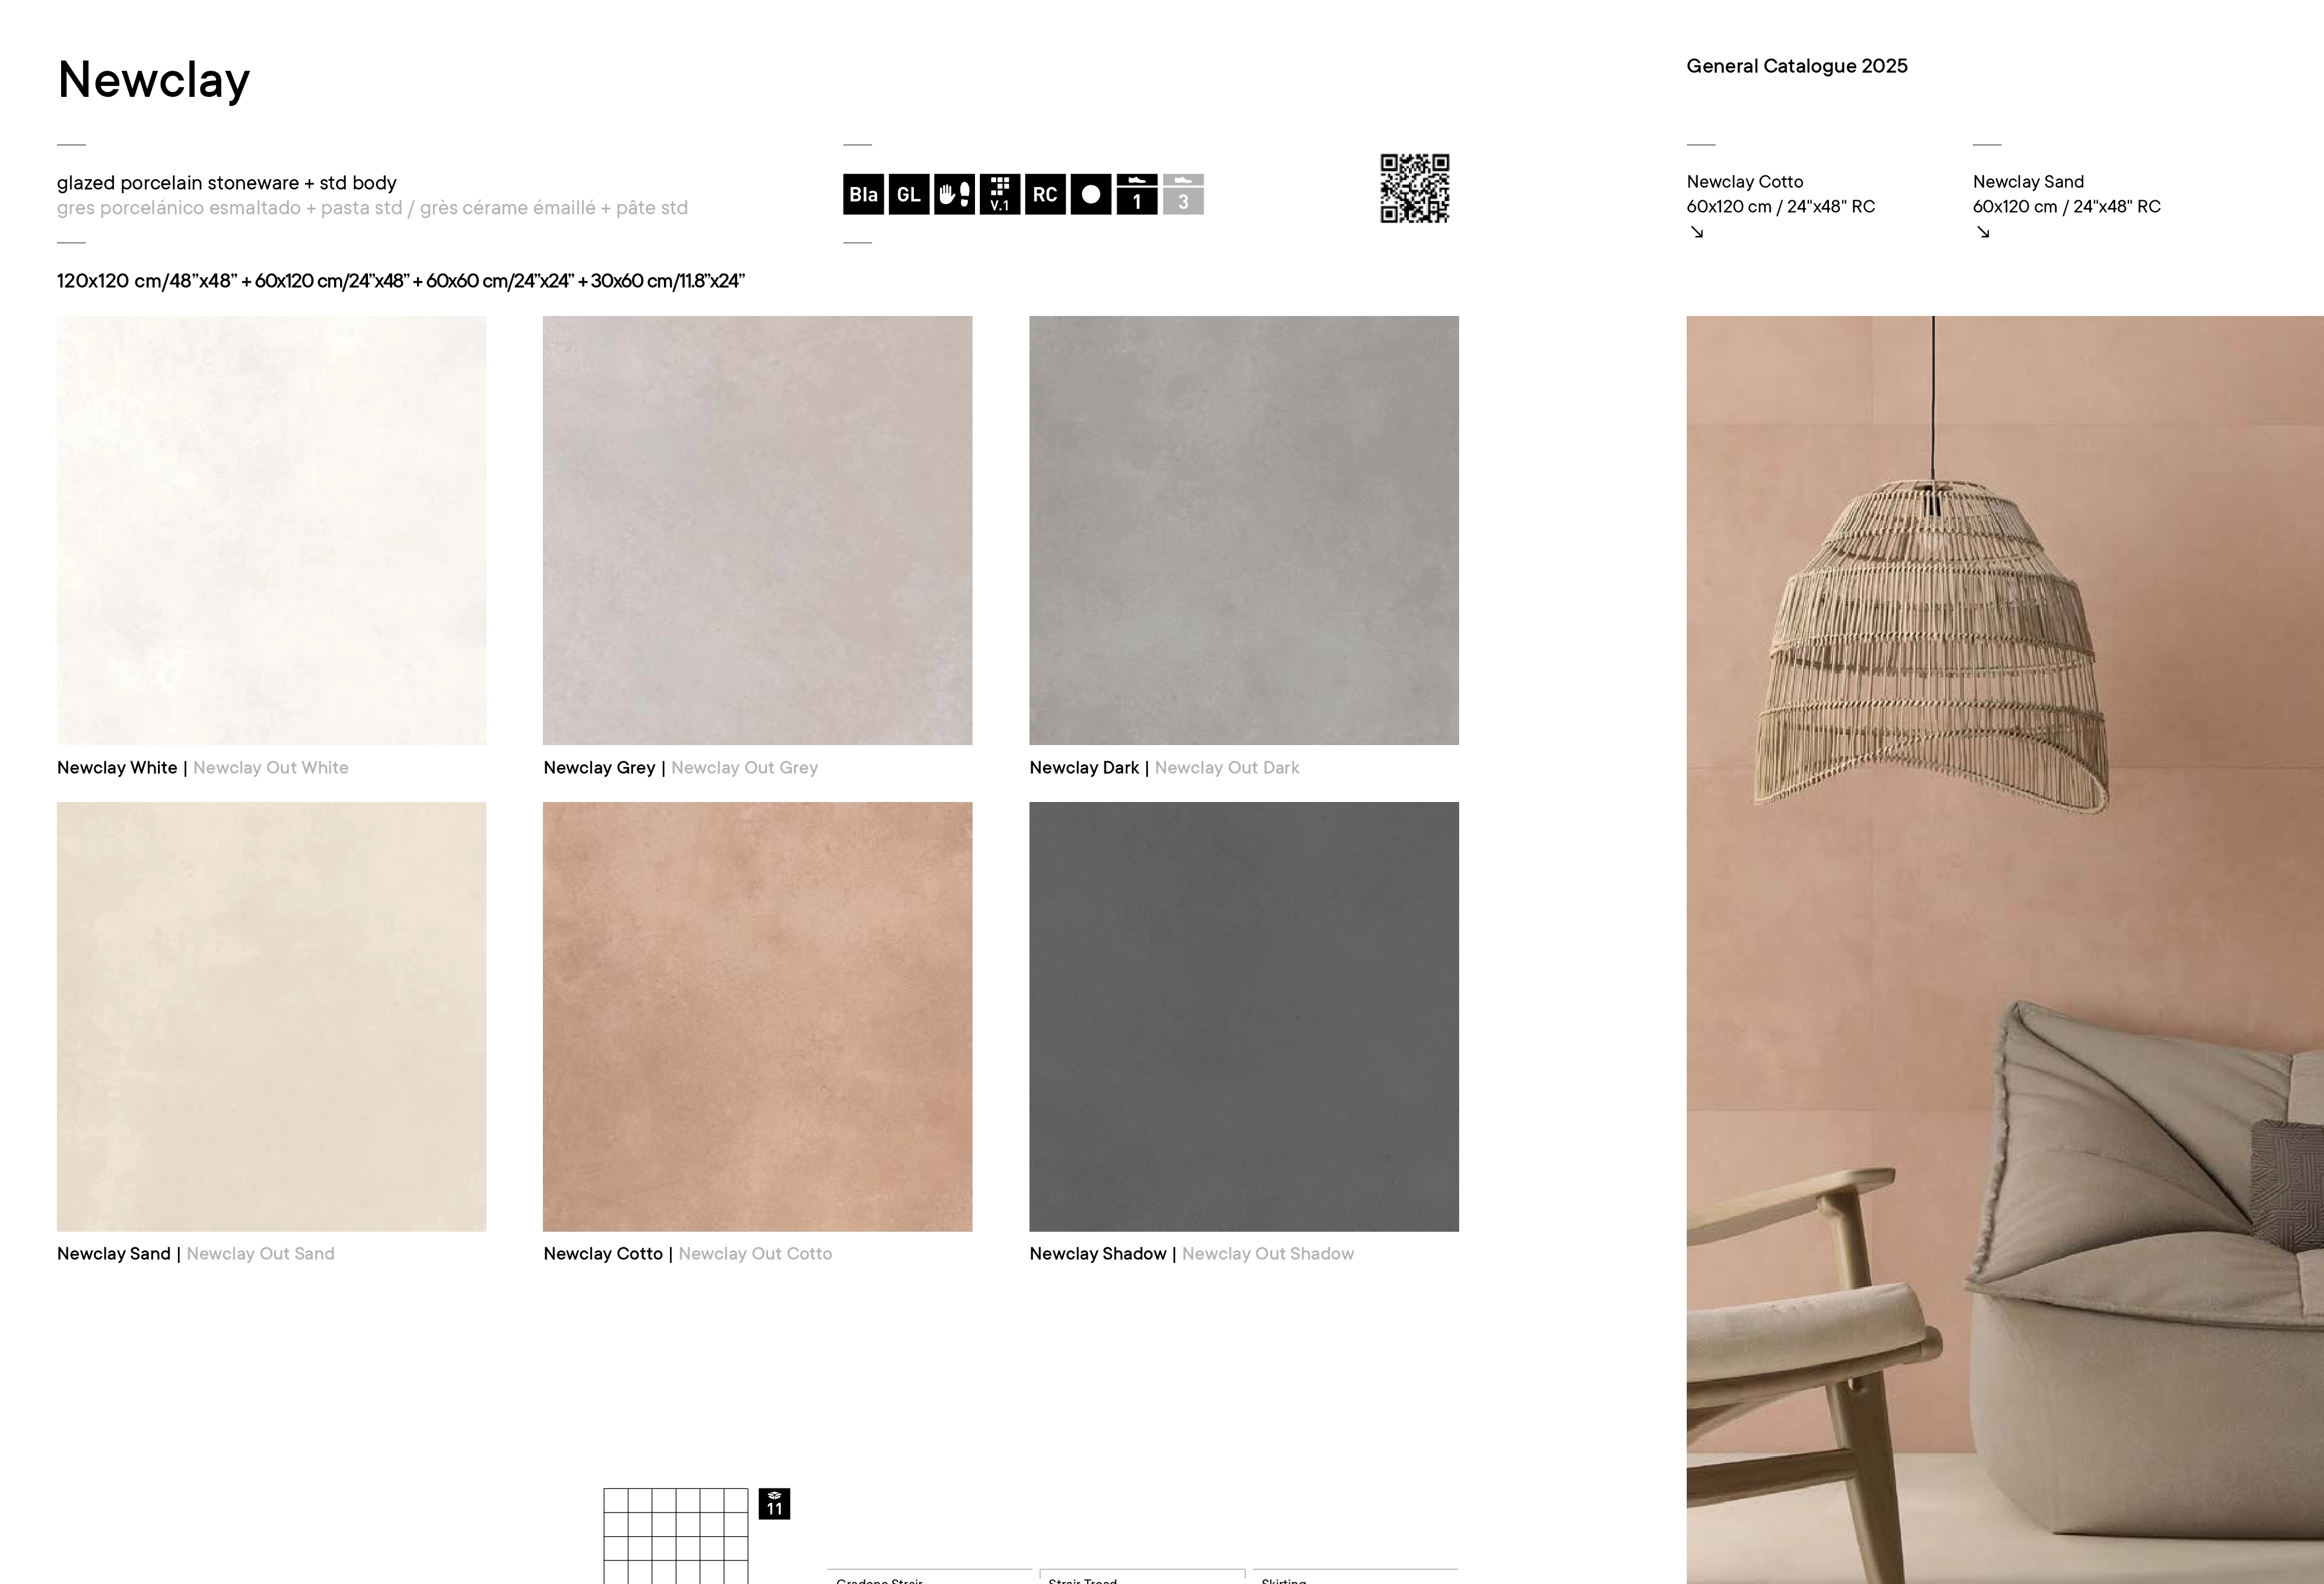
Task: Select the Newclay Shadow tile swatch
Action: pyautogui.click(x=1244, y=1017)
